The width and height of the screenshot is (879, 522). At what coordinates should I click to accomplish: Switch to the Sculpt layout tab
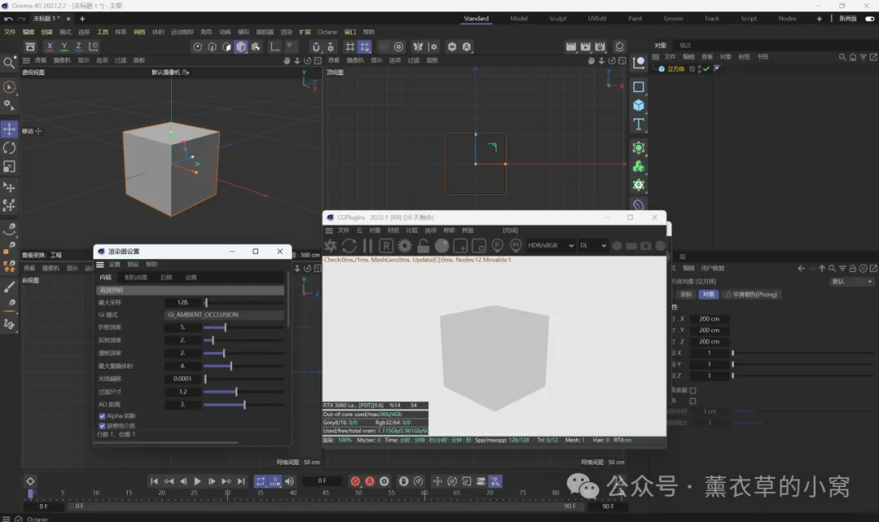pos(558,19)
